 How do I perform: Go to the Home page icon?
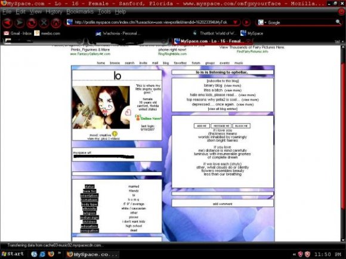[x=56, y=23]
